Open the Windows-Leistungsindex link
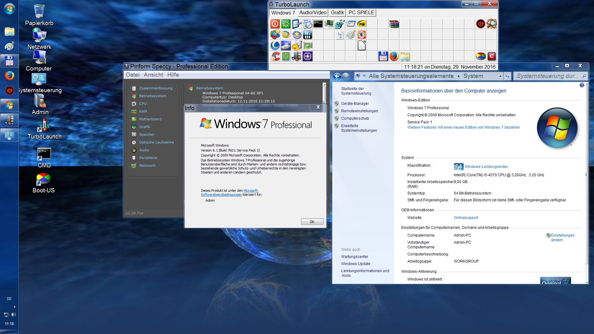This screenshot has height=334, width=594. point(486,167)
